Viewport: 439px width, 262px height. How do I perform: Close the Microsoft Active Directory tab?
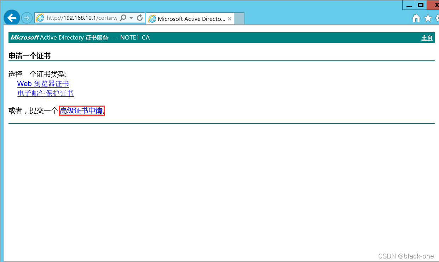(x=230, y=19)
